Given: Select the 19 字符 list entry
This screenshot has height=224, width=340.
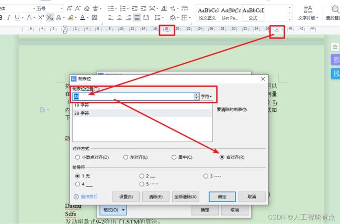Looking at the screenshot, I should (142, 105).
